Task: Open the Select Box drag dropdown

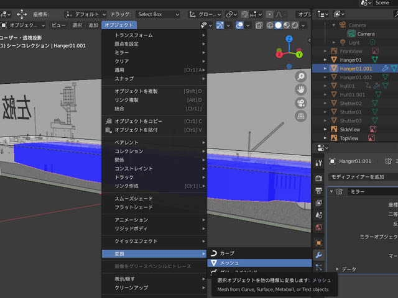Action: (x=157, y=14)
